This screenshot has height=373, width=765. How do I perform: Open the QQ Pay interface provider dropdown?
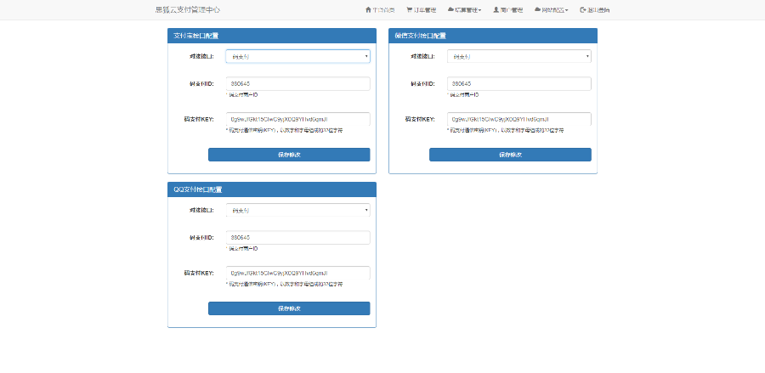pyautogui.click(x=297, y=210)
